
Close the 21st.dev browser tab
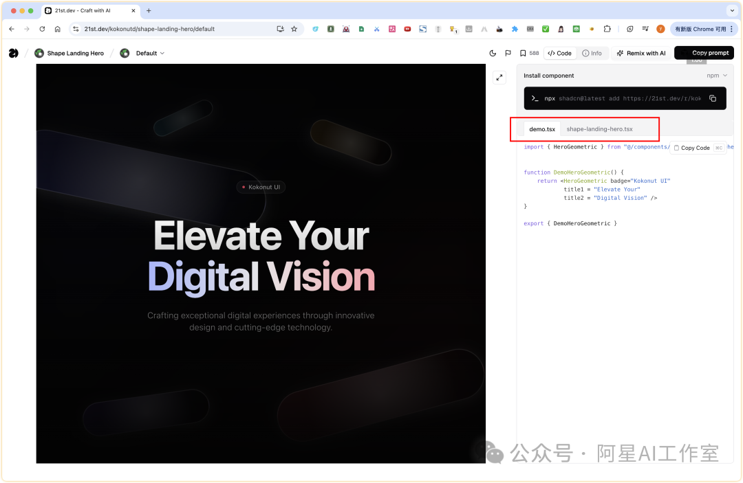pos(133,10)
